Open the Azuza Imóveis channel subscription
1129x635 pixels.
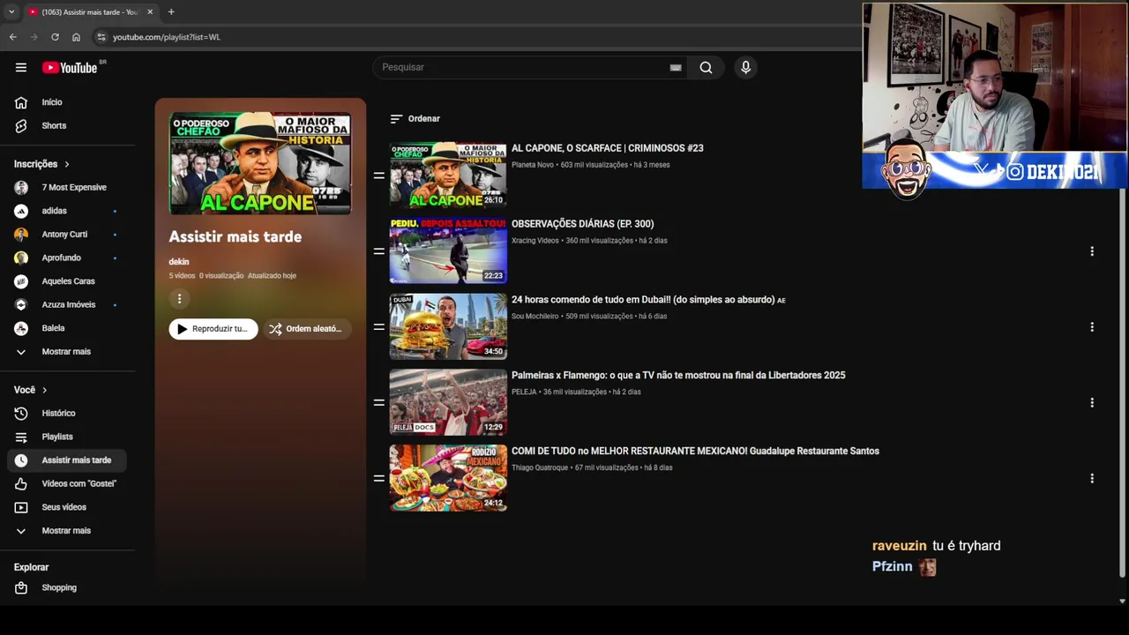click(x=67, y=304)
